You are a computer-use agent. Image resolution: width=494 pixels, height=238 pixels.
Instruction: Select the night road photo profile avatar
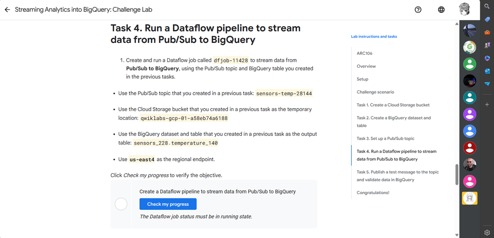469,31
